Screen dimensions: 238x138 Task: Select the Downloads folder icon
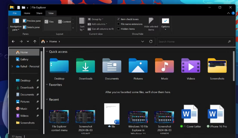pos(85,66)
